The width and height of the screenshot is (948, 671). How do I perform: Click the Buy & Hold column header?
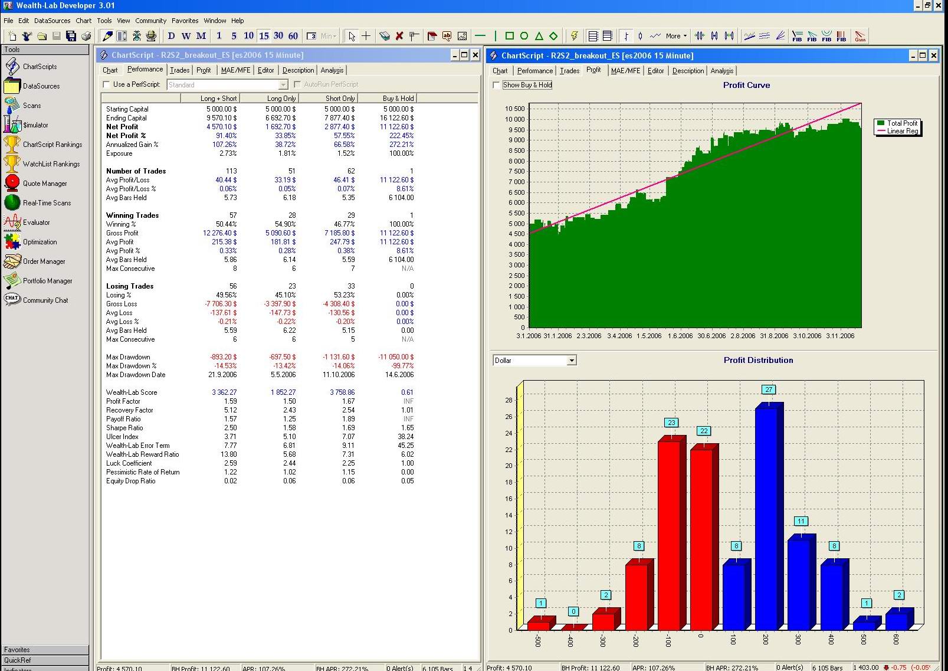click(388, 99)
